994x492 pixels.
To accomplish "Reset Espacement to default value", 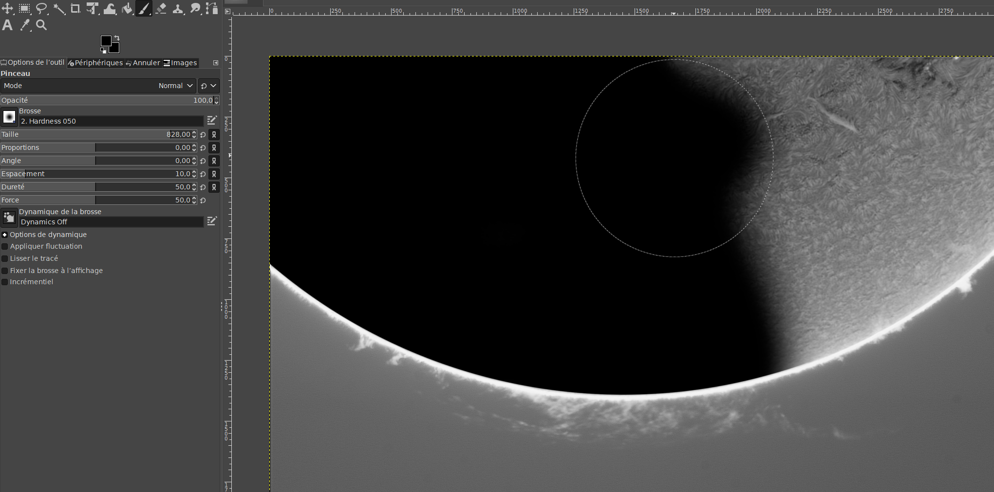I will click(203, 174).
